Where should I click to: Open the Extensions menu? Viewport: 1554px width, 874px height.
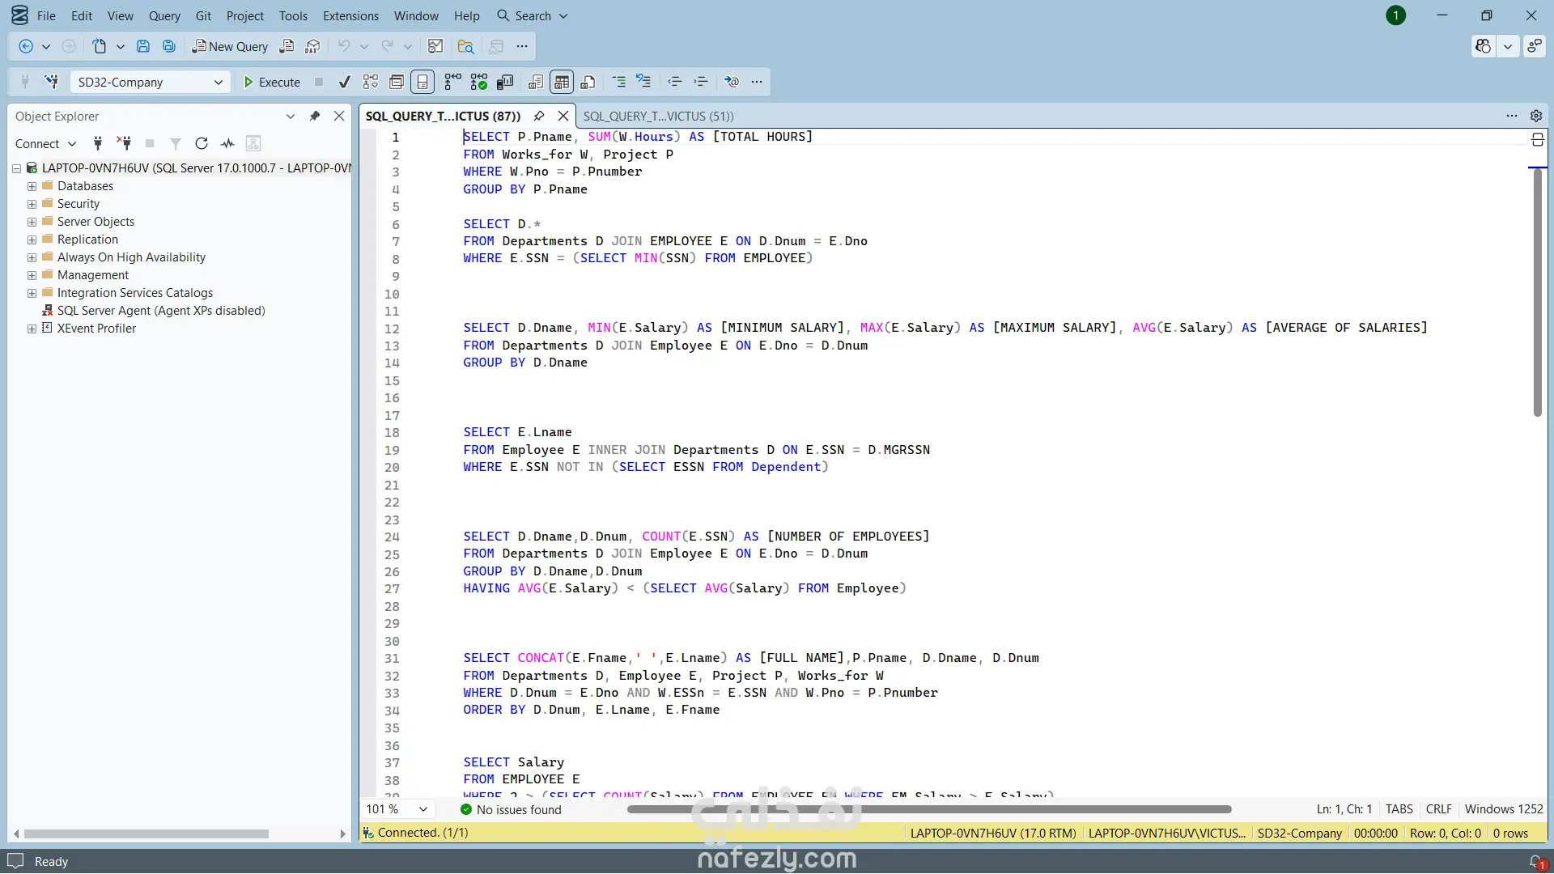click(x=350, y=15)
